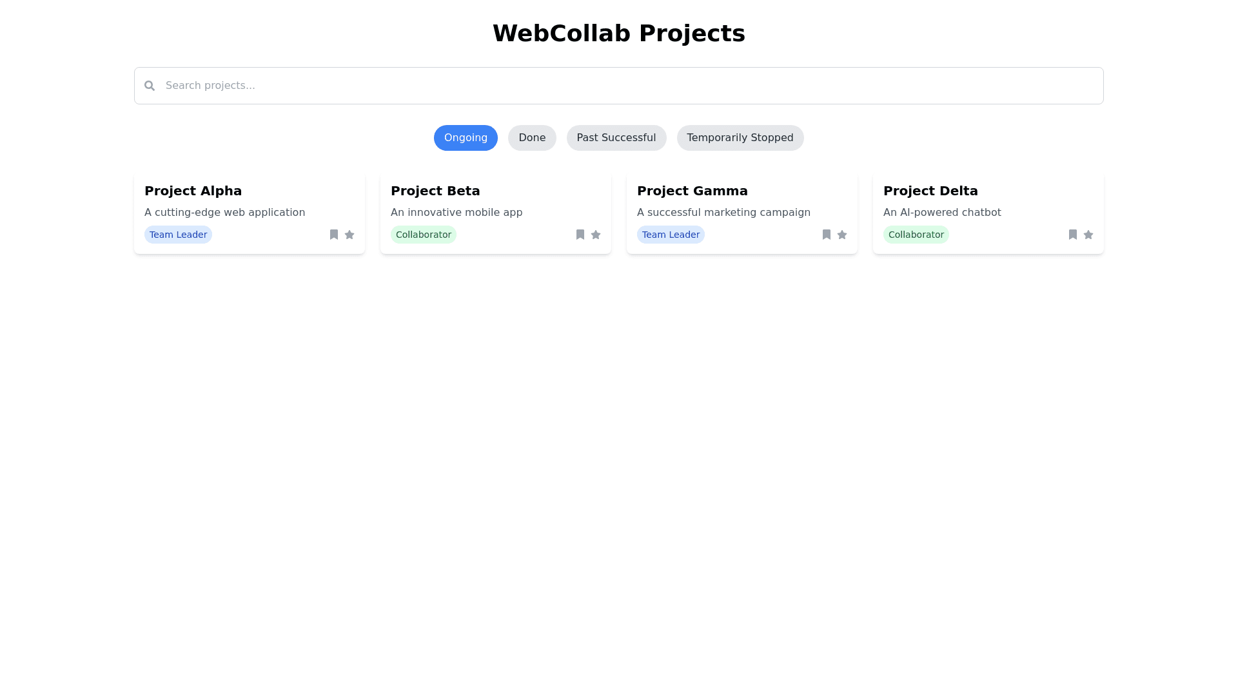Select the Ongoing filter tab
The image size is (1238, 696).
coord(466,138)
